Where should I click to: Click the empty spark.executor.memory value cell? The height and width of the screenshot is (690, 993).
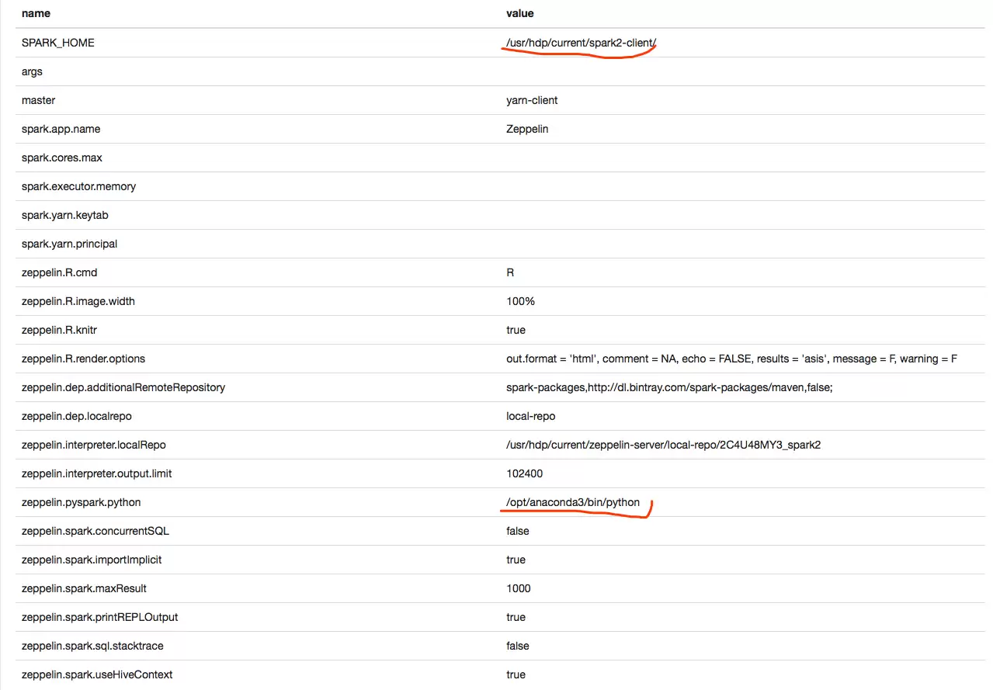pyautogui.click(x=741, y=186)
